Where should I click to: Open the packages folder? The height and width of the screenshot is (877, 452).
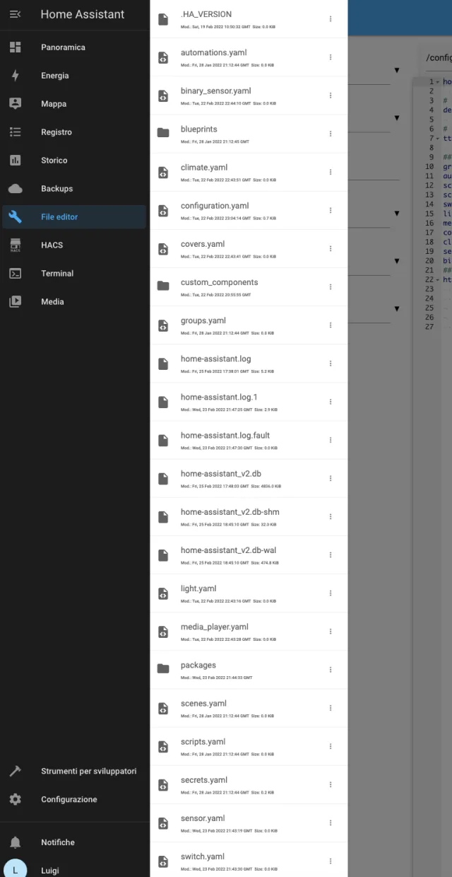[x=249, y=668]
